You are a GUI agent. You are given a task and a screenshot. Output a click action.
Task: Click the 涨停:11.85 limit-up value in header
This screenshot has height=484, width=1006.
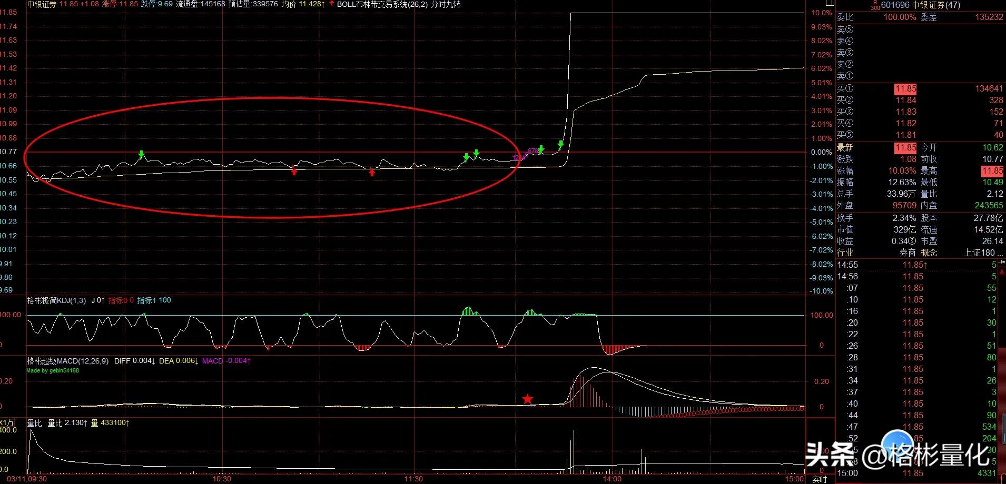(120, 4)
